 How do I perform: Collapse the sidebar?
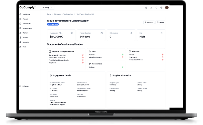[24, 86]
